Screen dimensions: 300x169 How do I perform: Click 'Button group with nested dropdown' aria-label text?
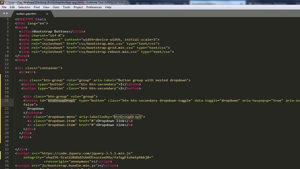[x=152, y=80]
